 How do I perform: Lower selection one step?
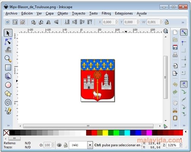click(74, 22)
